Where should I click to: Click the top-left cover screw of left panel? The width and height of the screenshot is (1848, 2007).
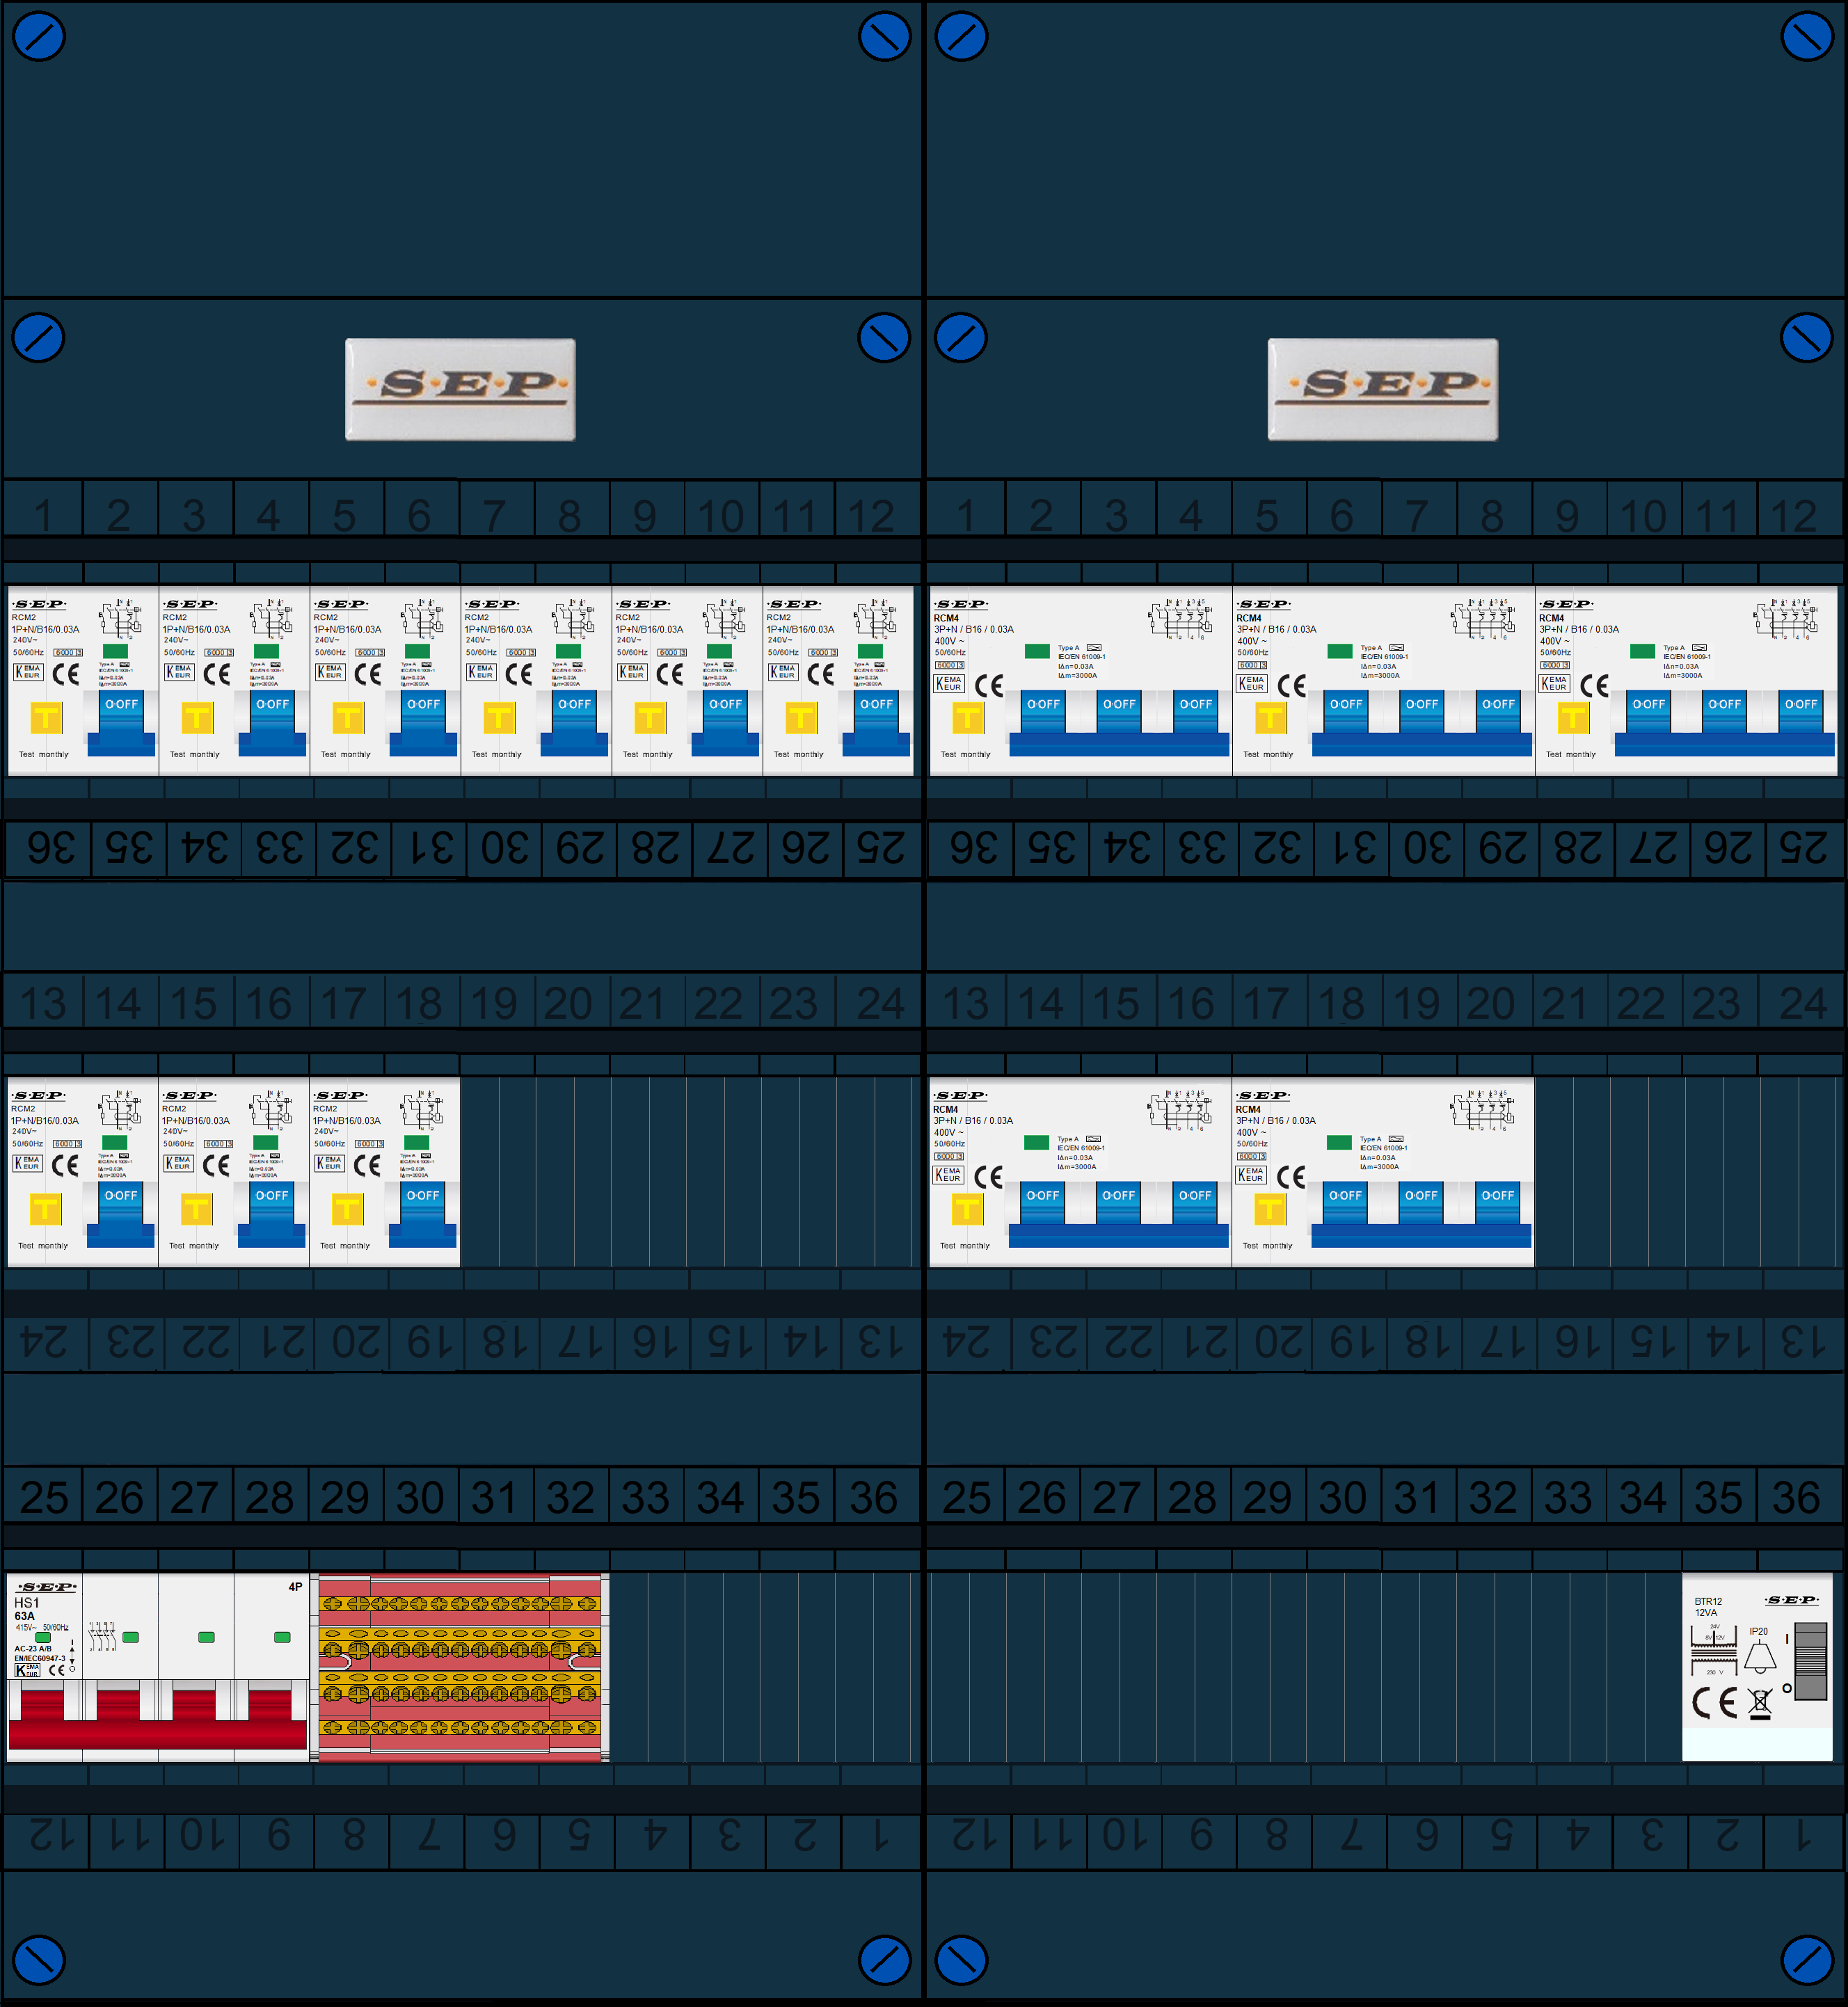click(x=39, y=37)
